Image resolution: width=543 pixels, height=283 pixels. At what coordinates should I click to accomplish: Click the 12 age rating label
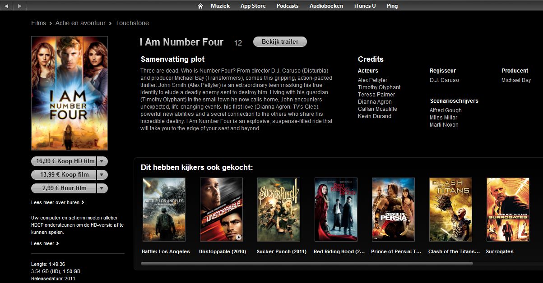(x=238, y=43)
